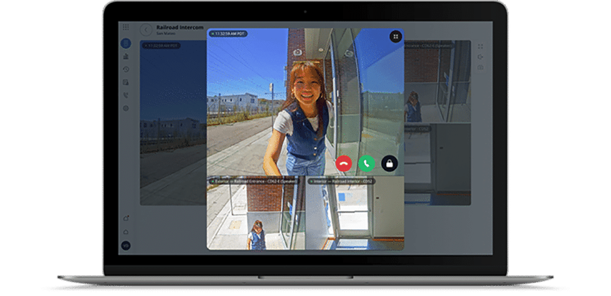Open the interior camera thumbnail

click(355, 213)
